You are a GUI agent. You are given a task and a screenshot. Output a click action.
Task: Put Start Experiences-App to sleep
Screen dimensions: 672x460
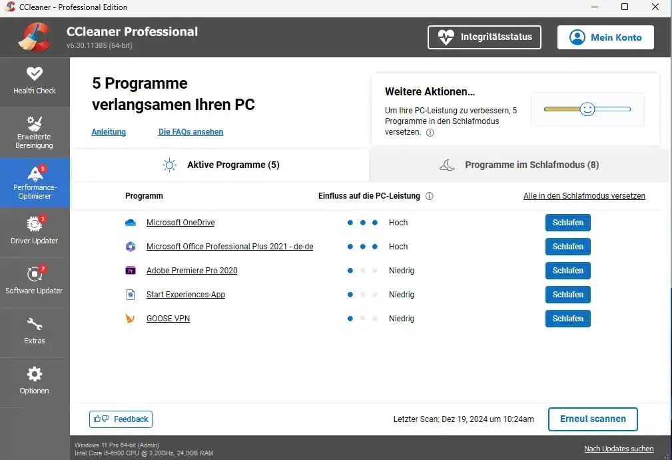coord(568,295)
